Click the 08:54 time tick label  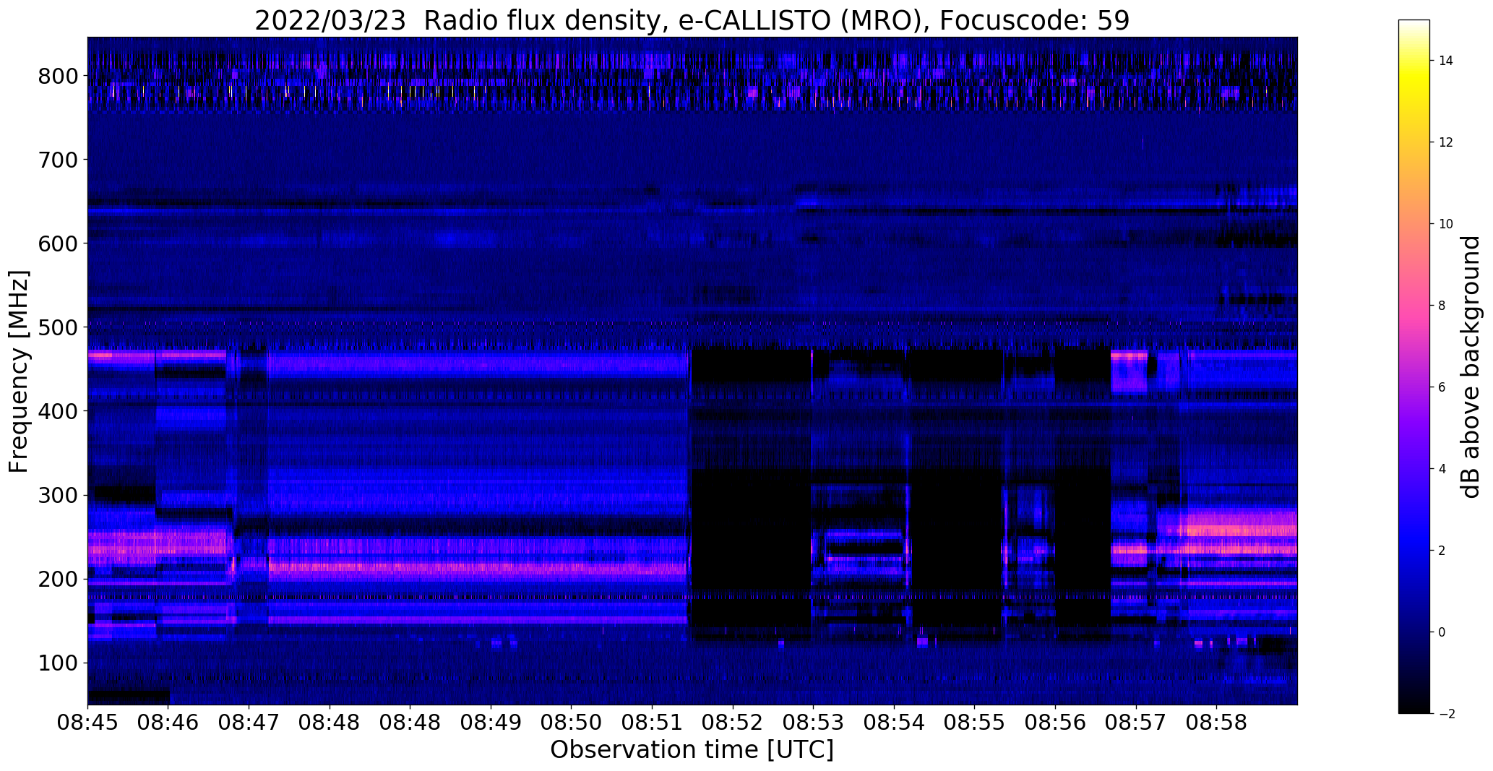[895, 724]
